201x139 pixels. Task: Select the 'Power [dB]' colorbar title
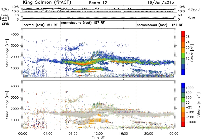(192, 53)
